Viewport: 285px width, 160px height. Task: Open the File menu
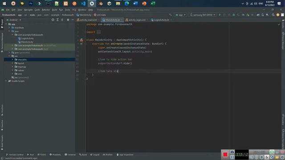[8, 10]
